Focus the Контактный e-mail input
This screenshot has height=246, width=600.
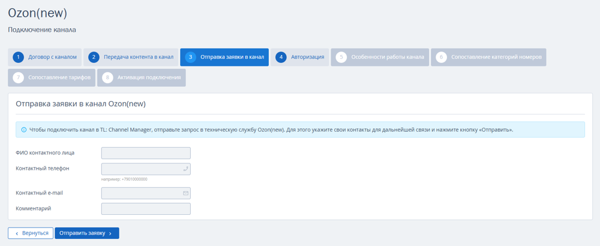(146, 193)
